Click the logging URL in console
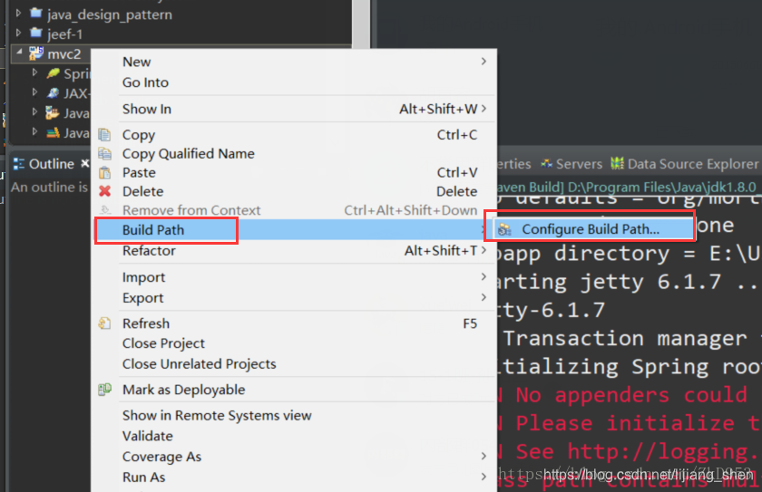The image size is (762, 492). click(662, 452)
